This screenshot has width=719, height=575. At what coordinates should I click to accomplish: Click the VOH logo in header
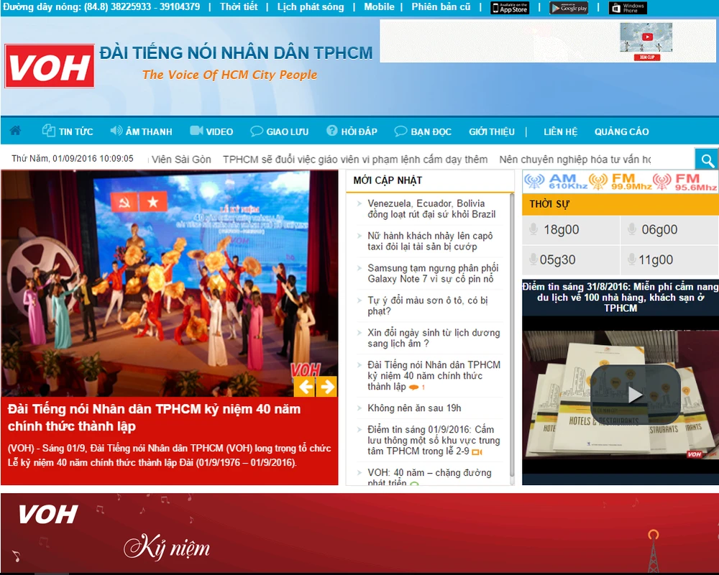50,66
